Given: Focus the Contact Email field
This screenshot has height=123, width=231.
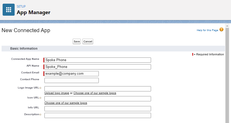Looking at the screenshot, I should pyautogui.click(x=72, y=74).
